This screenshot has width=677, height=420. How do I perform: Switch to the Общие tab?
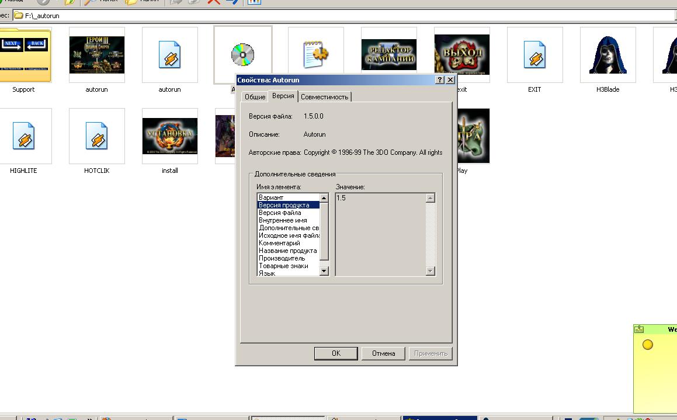255,97
